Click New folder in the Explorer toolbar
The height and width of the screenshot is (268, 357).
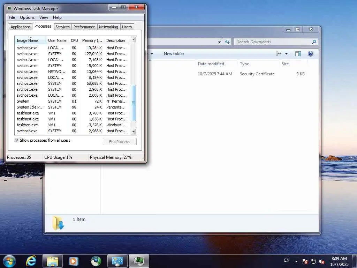point(174,54)
